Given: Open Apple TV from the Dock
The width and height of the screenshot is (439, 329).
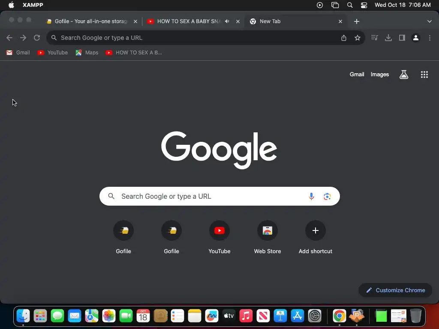Looking at the screenshot, I should click(229, 316).
